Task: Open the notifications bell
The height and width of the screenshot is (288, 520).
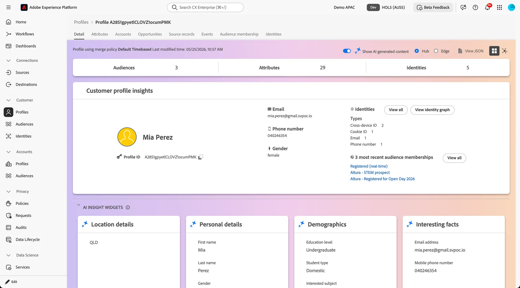Action: (x=487, y=8)
